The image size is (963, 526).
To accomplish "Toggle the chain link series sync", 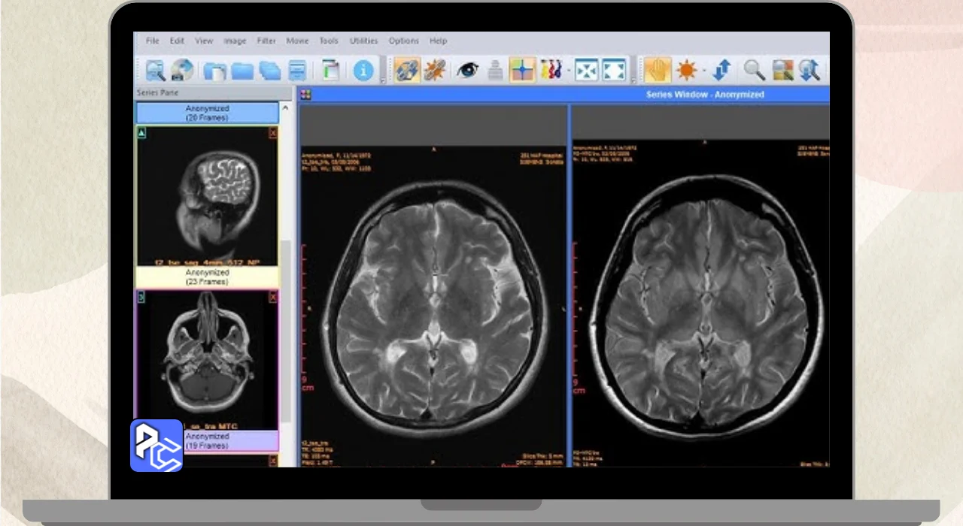I will (407, 71).
